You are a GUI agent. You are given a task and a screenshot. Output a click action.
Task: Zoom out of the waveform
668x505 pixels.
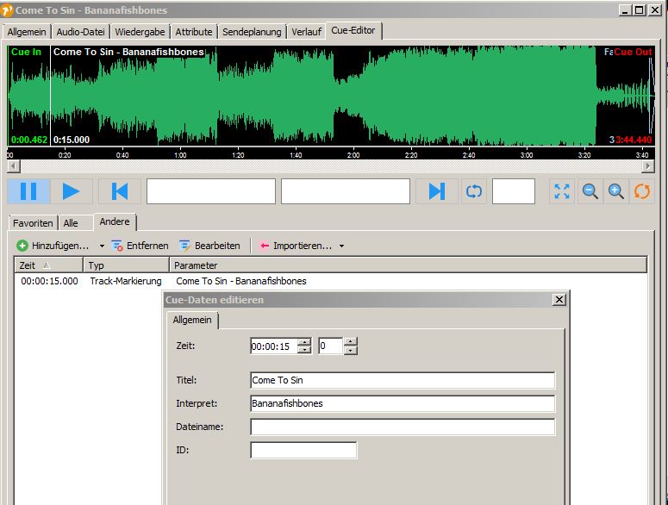590,191
